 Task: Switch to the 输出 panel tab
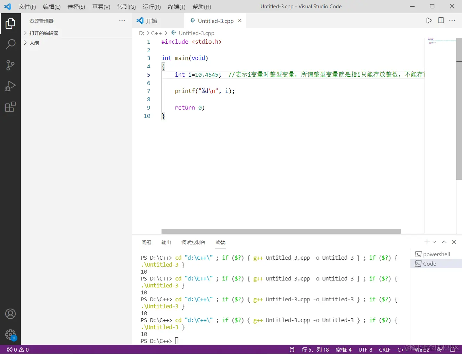coord(166,242)
